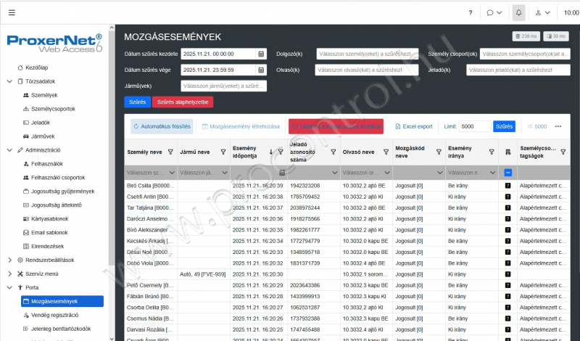The width and height of the screenshot is (580, 341).
Task: Click the help question mark icon
Action: (x=471, y=12)
